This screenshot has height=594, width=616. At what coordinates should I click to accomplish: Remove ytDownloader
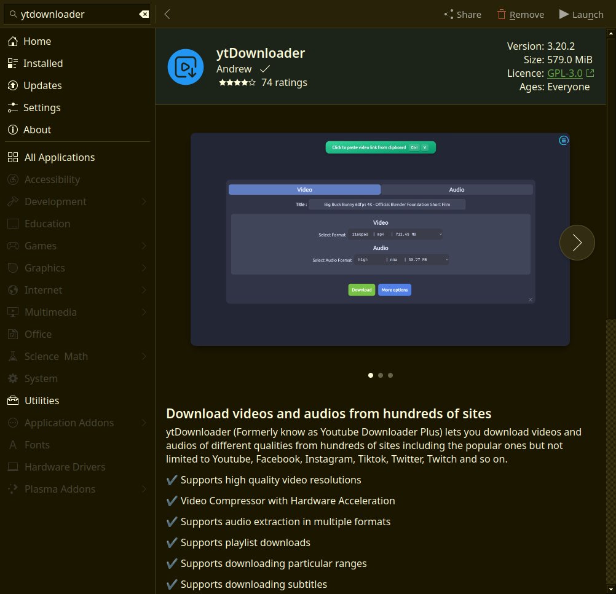[520, 15]
